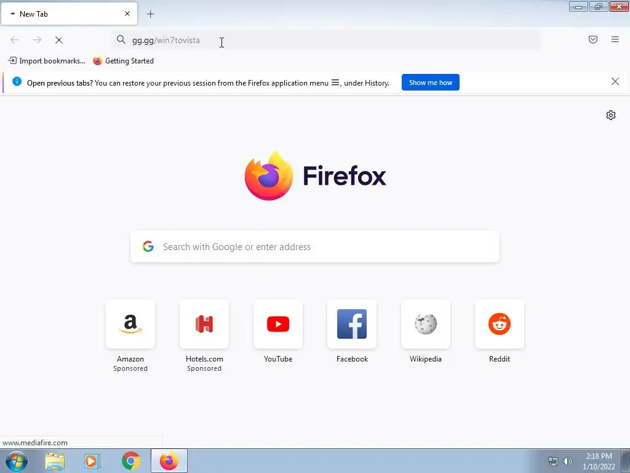Click the taskbar clock 2:18 PM
The image size is (630, 473).
pyautogui.click(x=599, y=461)
